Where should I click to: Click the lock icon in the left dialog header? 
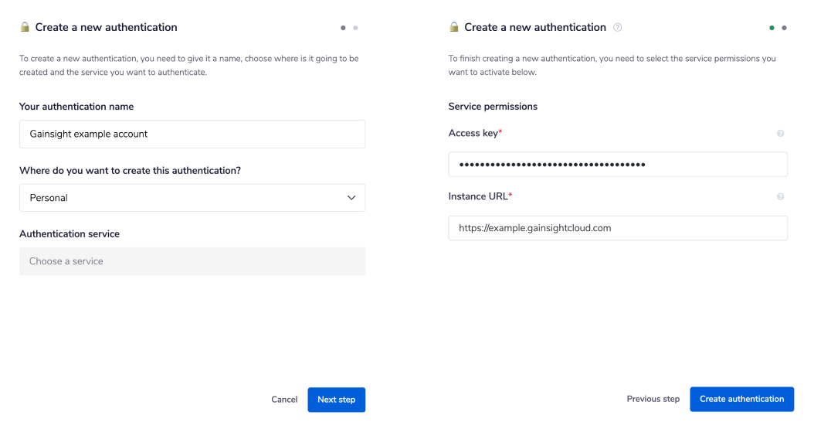tap(25, 27)
